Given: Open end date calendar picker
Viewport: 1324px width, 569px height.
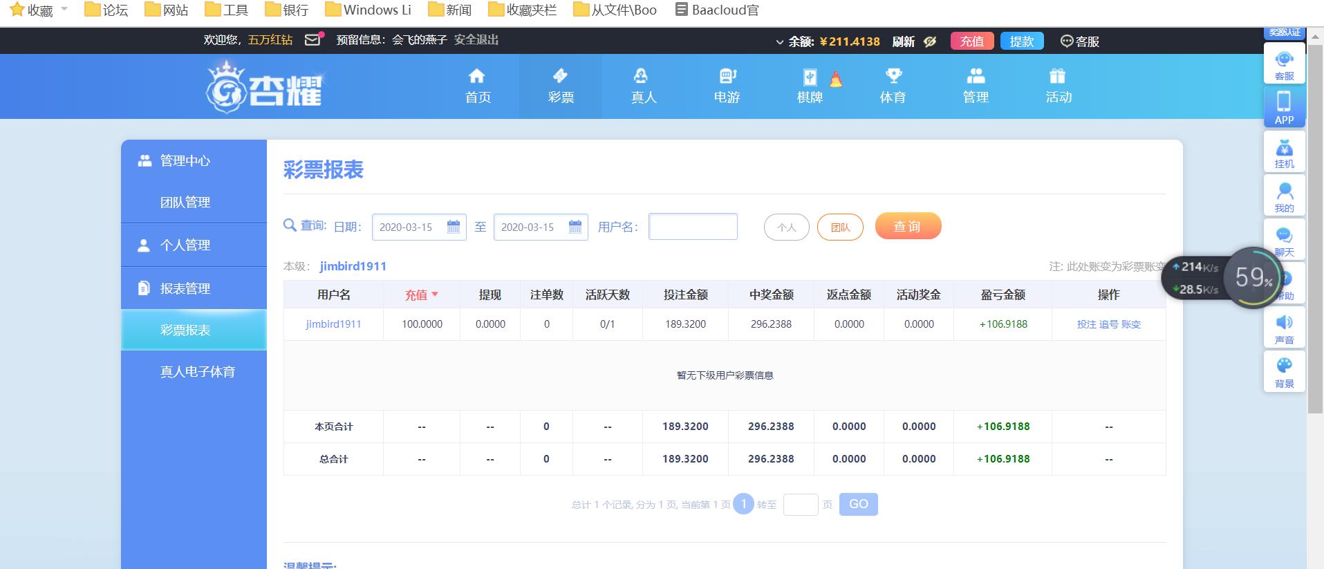Looking at the screenshot, I should pos(575,227).
